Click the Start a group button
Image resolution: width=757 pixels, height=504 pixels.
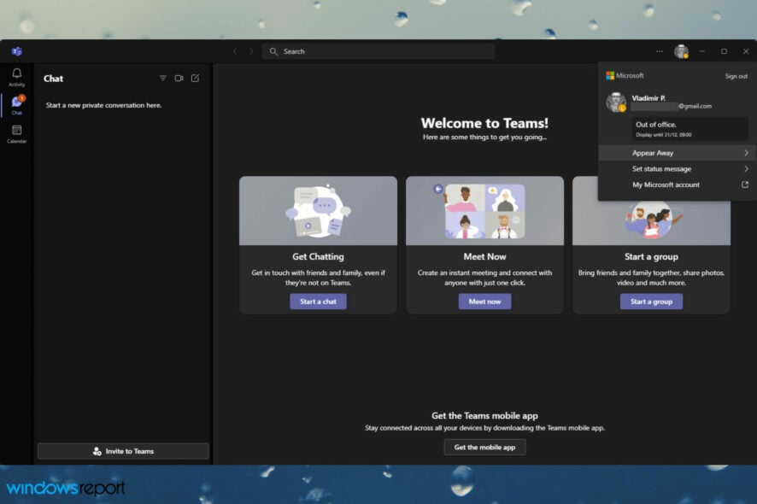click(651, 302)
